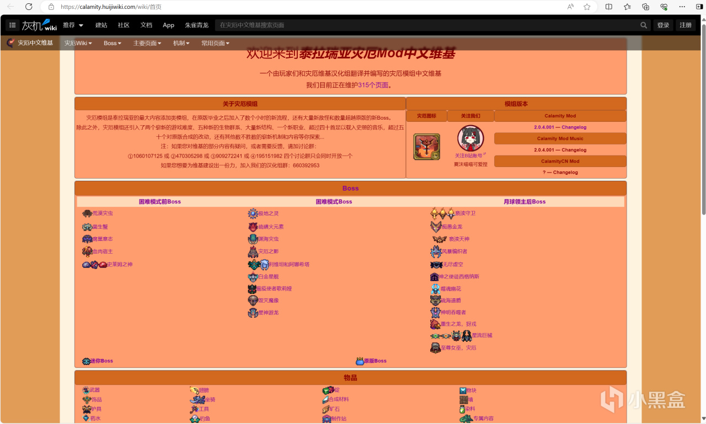Click the vanilla Boss (原版Boss) icon

click(x=360, y=361)
